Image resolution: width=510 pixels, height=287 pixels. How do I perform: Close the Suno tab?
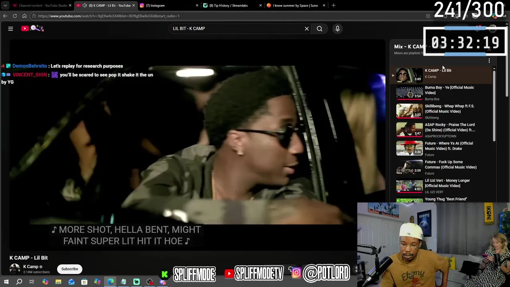point(324,6)
